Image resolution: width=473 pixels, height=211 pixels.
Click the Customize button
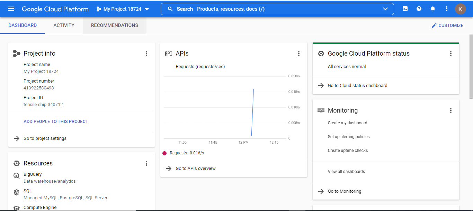[x=447, y=26]
